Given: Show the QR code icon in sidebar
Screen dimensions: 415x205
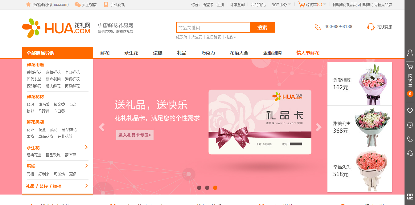Looking at the screenshot, I should point(410,197).
